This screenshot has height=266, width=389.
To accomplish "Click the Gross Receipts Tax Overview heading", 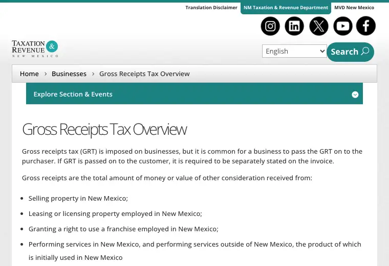I will (104, 129).
